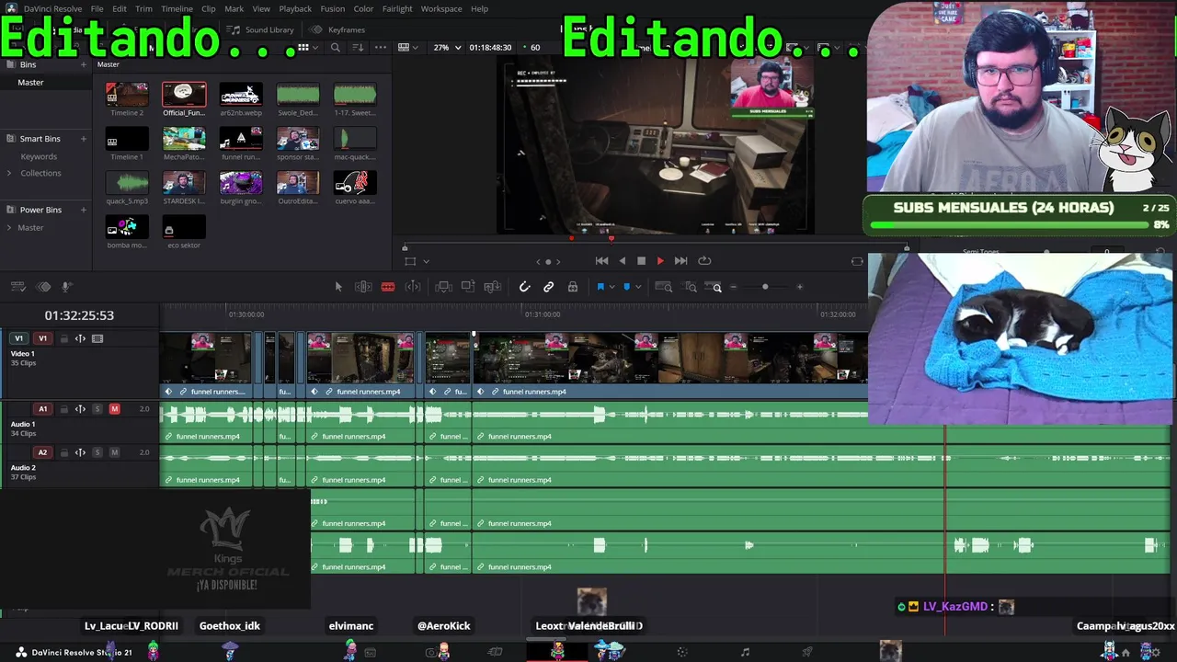Mute the Audio 2 track
Viewport: 1177px width, 662px height.
(x=114, y=452)
